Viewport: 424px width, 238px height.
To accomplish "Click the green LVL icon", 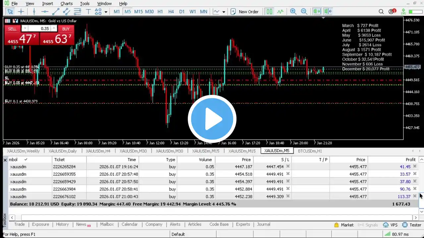I will (403, 12).
